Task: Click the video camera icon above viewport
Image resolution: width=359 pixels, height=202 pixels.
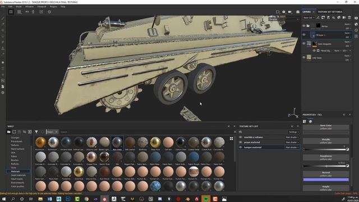Action: (x=290, y=12)
